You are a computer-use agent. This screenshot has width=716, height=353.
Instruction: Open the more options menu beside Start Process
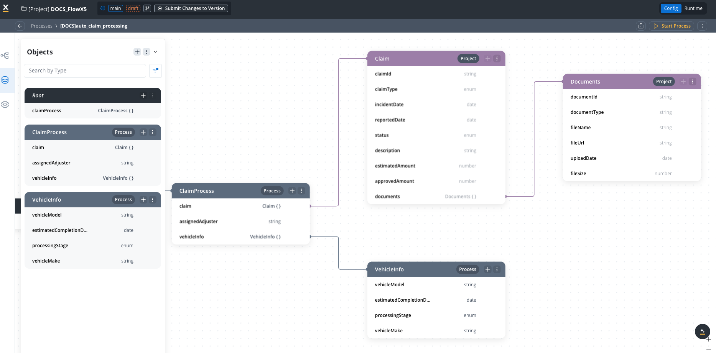pyautogui.click(x=702, y=26)
